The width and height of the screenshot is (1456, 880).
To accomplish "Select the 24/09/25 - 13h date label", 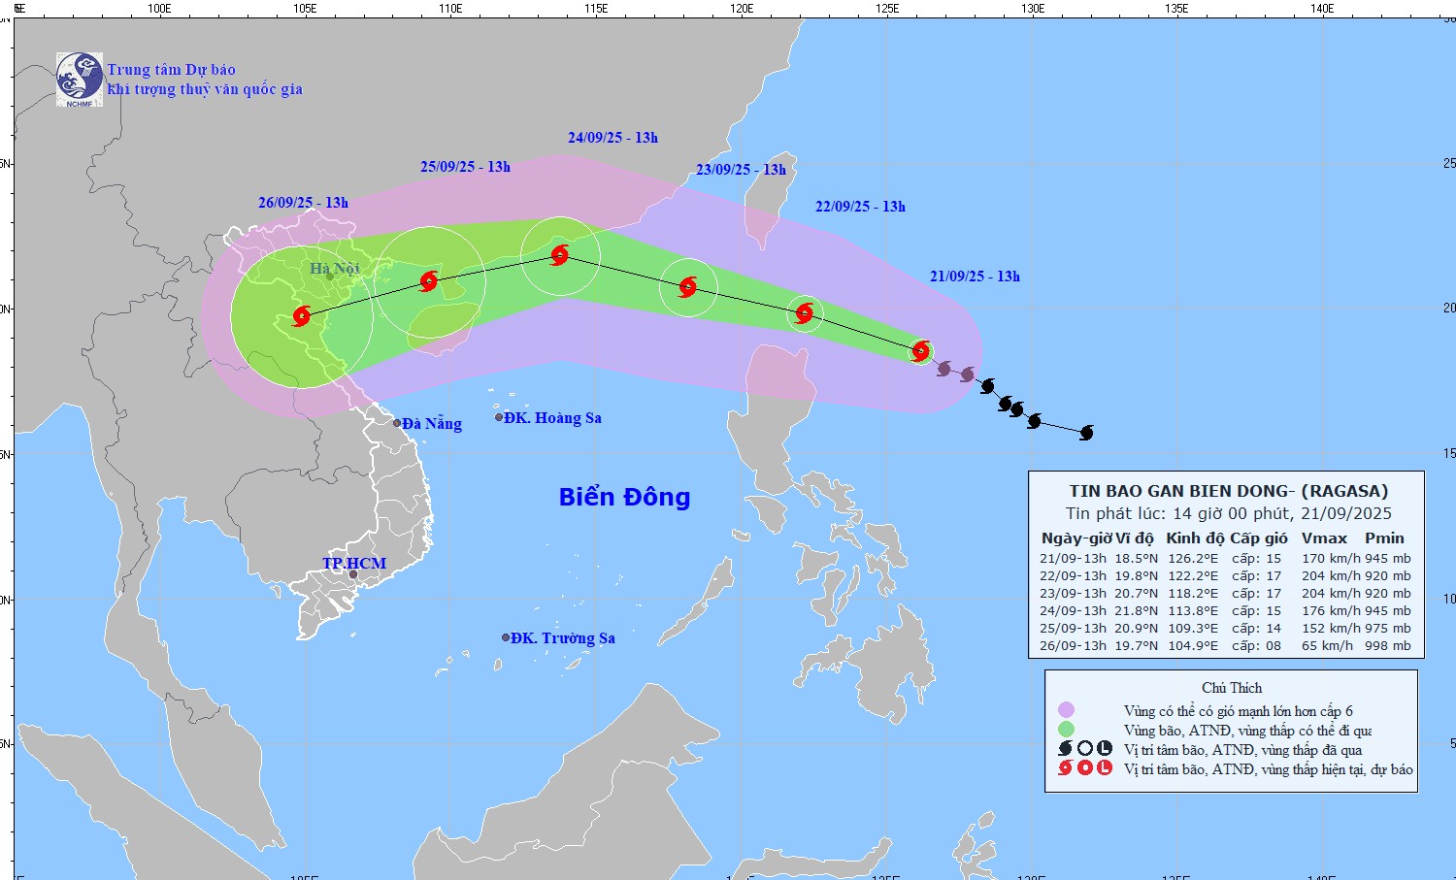I will (x=612, y=138).
